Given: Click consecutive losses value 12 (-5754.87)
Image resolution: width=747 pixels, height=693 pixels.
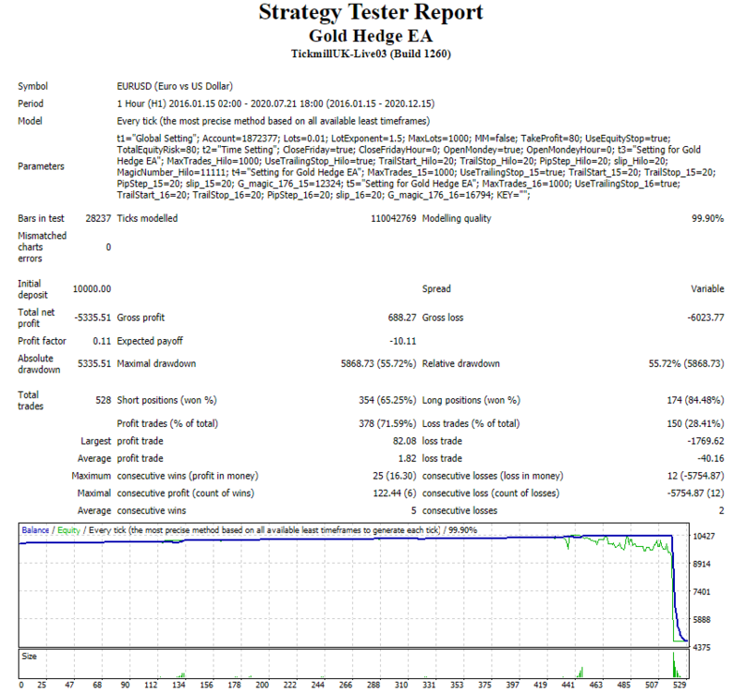Looking at the screenshot, I should (x=695, y=476).
